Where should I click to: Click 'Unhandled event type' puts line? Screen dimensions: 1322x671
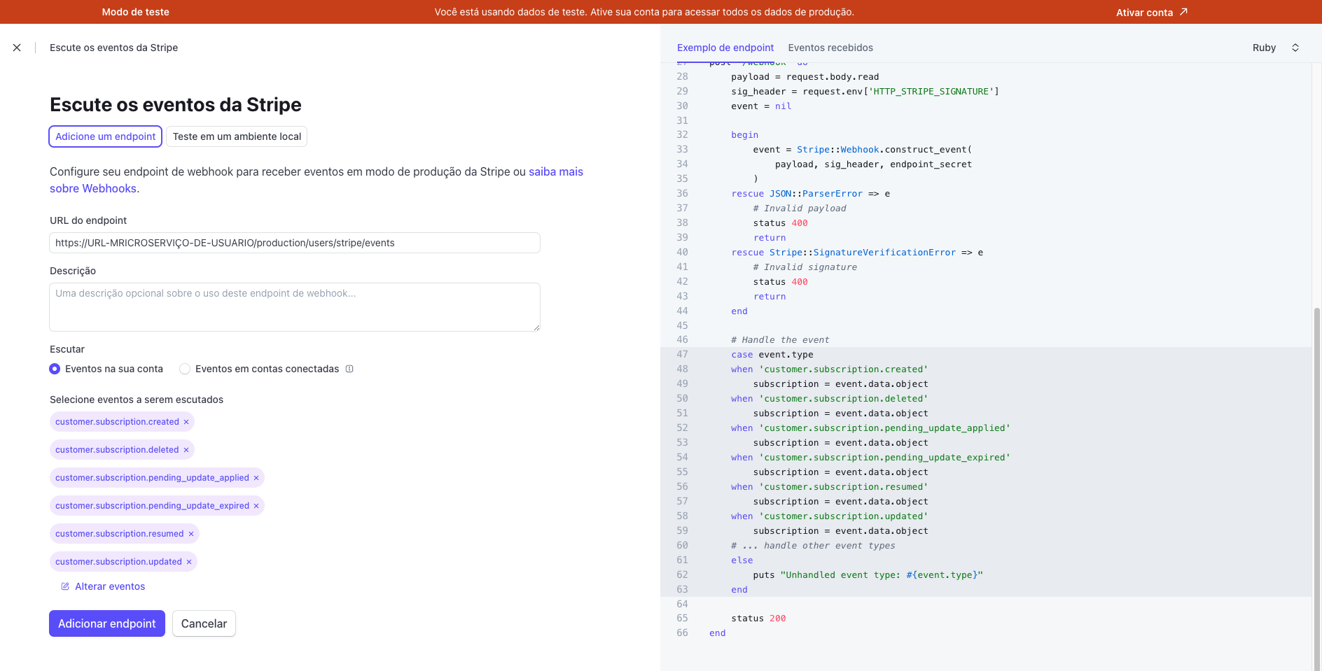pyautogui.click(x=868, y=575)
